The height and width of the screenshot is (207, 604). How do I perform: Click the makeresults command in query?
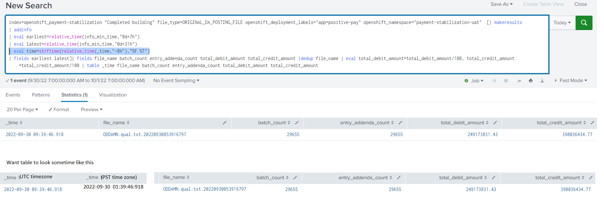pos(508,22)
